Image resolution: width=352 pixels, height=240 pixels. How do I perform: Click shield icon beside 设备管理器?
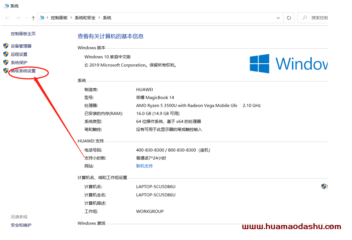click(x=6, y=46)
